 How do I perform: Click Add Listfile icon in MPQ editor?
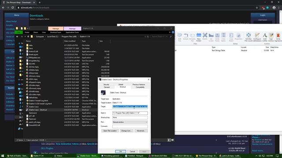pyautogui.click(x=265, y=37)
